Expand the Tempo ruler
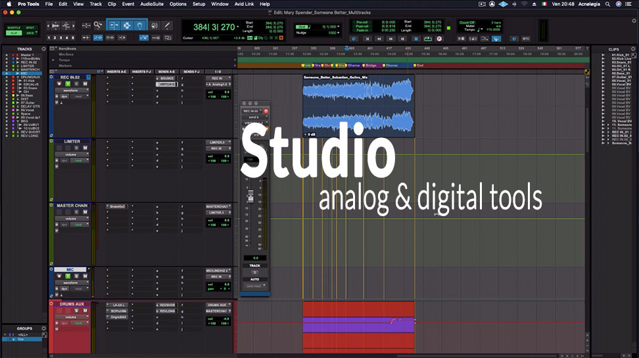Viewport: 639px width, 358px height. tap(53, 60)
